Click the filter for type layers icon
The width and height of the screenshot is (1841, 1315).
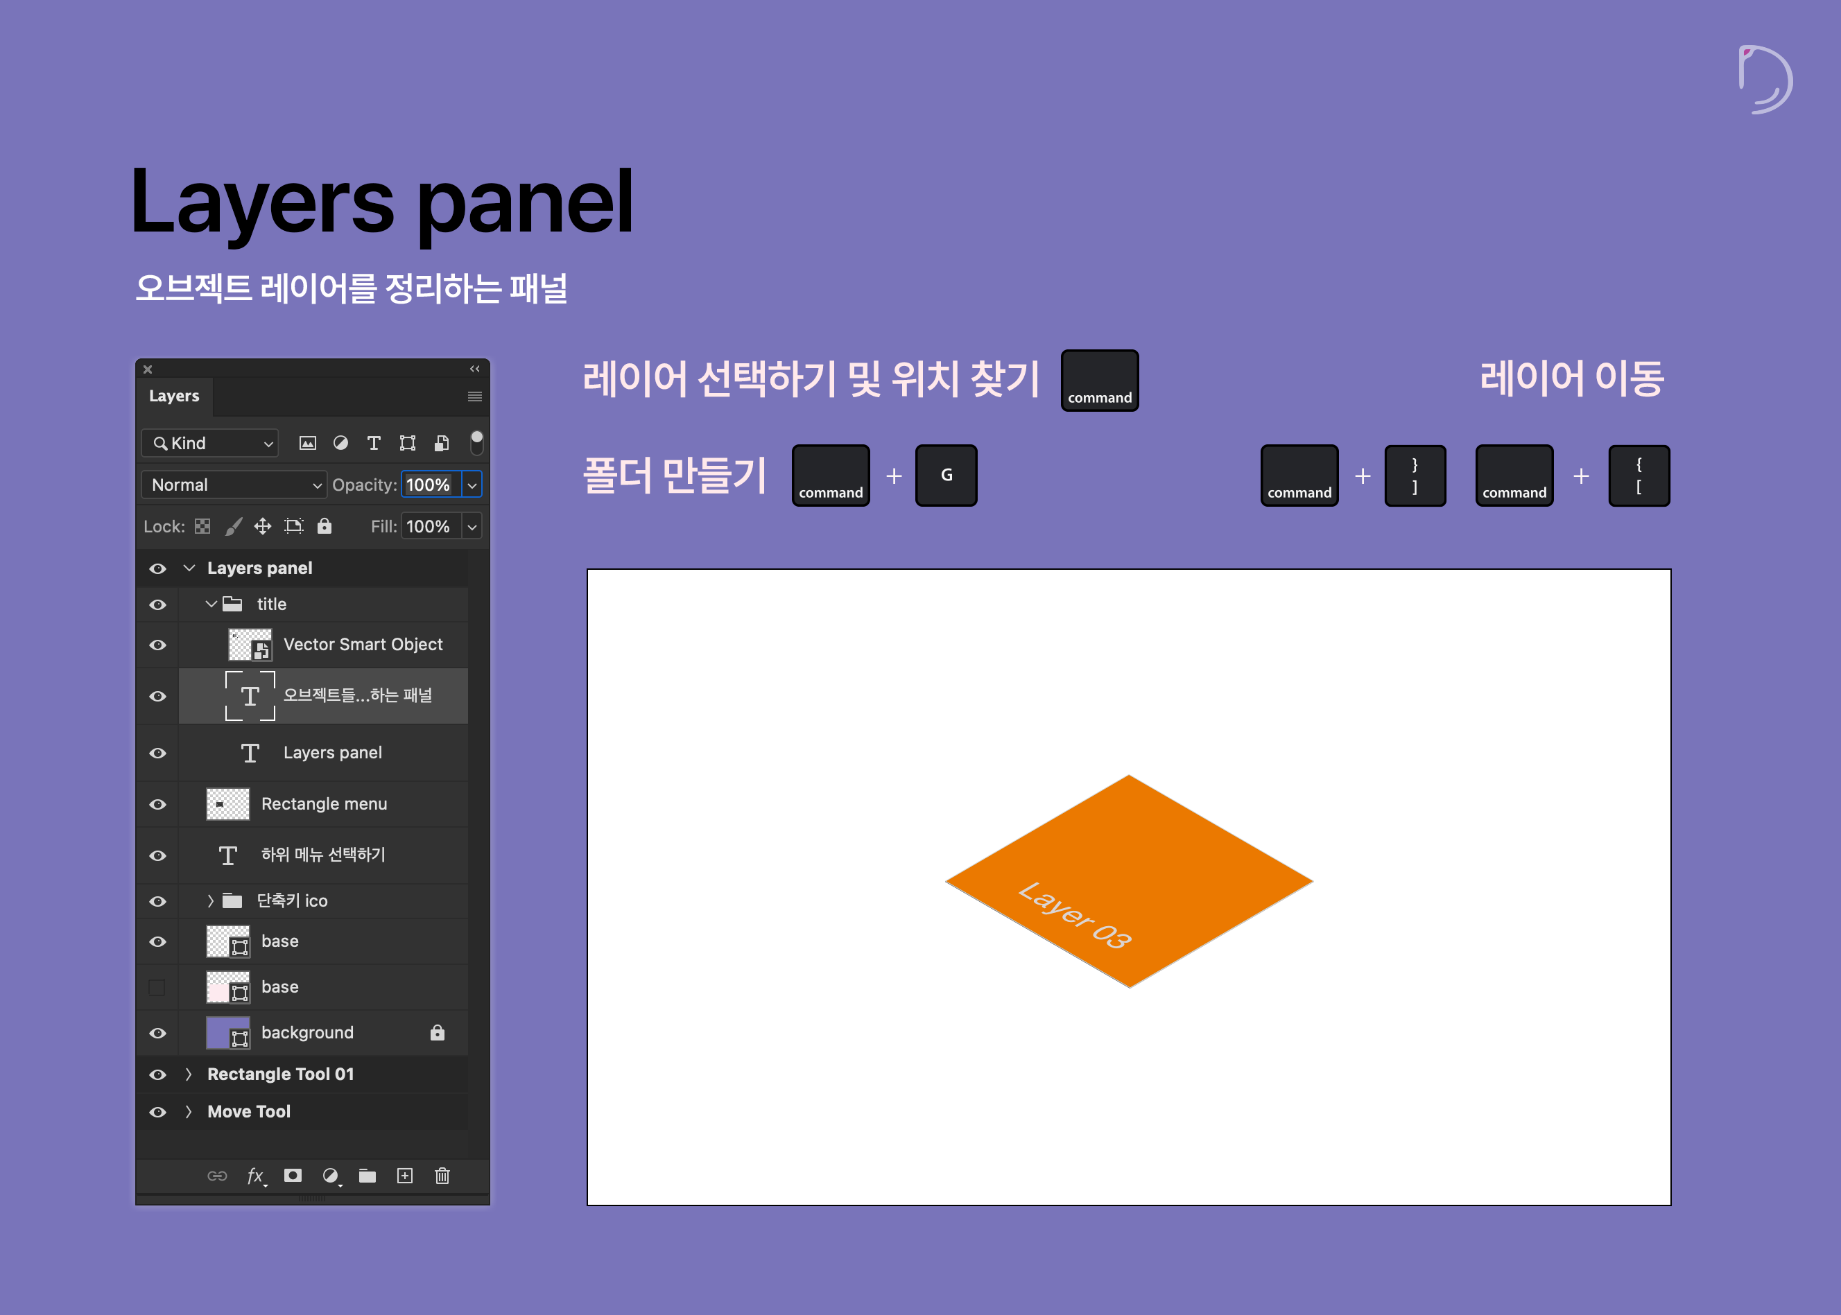(x=373, y=443)
